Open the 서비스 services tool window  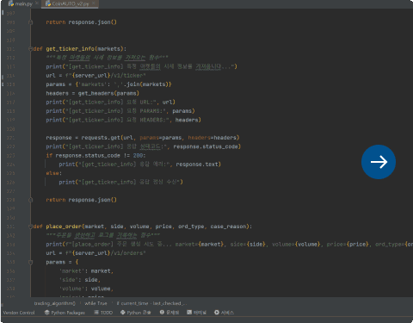(x=224, y=313)
